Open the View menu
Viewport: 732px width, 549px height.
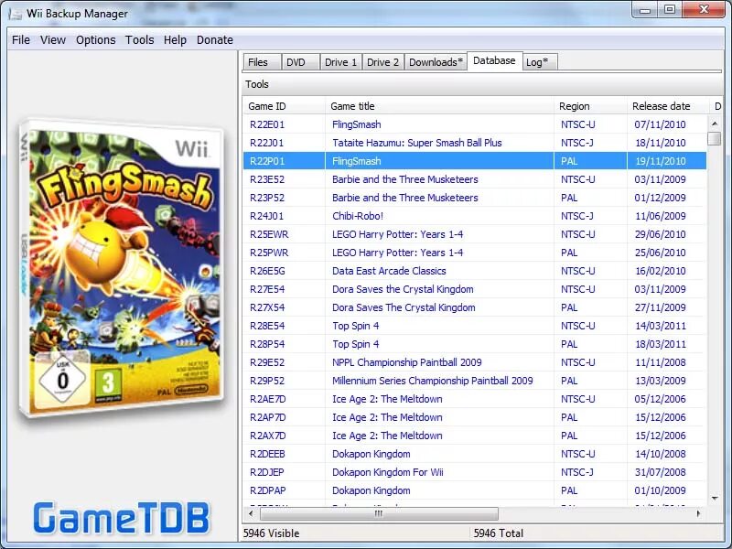(x=53, y=40)
